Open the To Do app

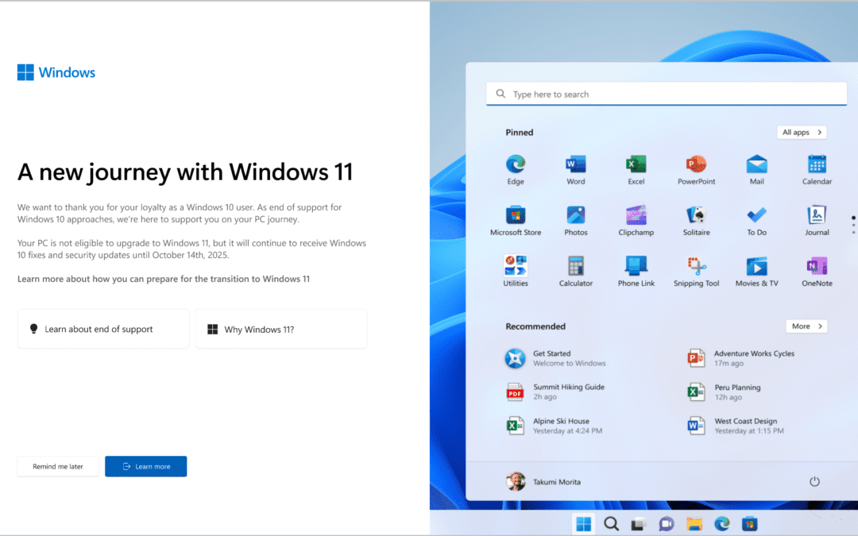click(x=757, y=221)
